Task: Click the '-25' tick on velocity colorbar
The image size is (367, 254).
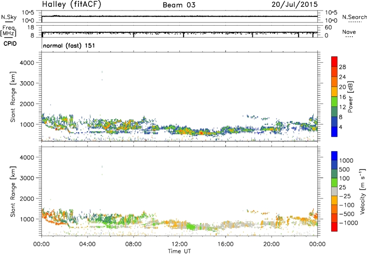Action: tap(345, 196)
